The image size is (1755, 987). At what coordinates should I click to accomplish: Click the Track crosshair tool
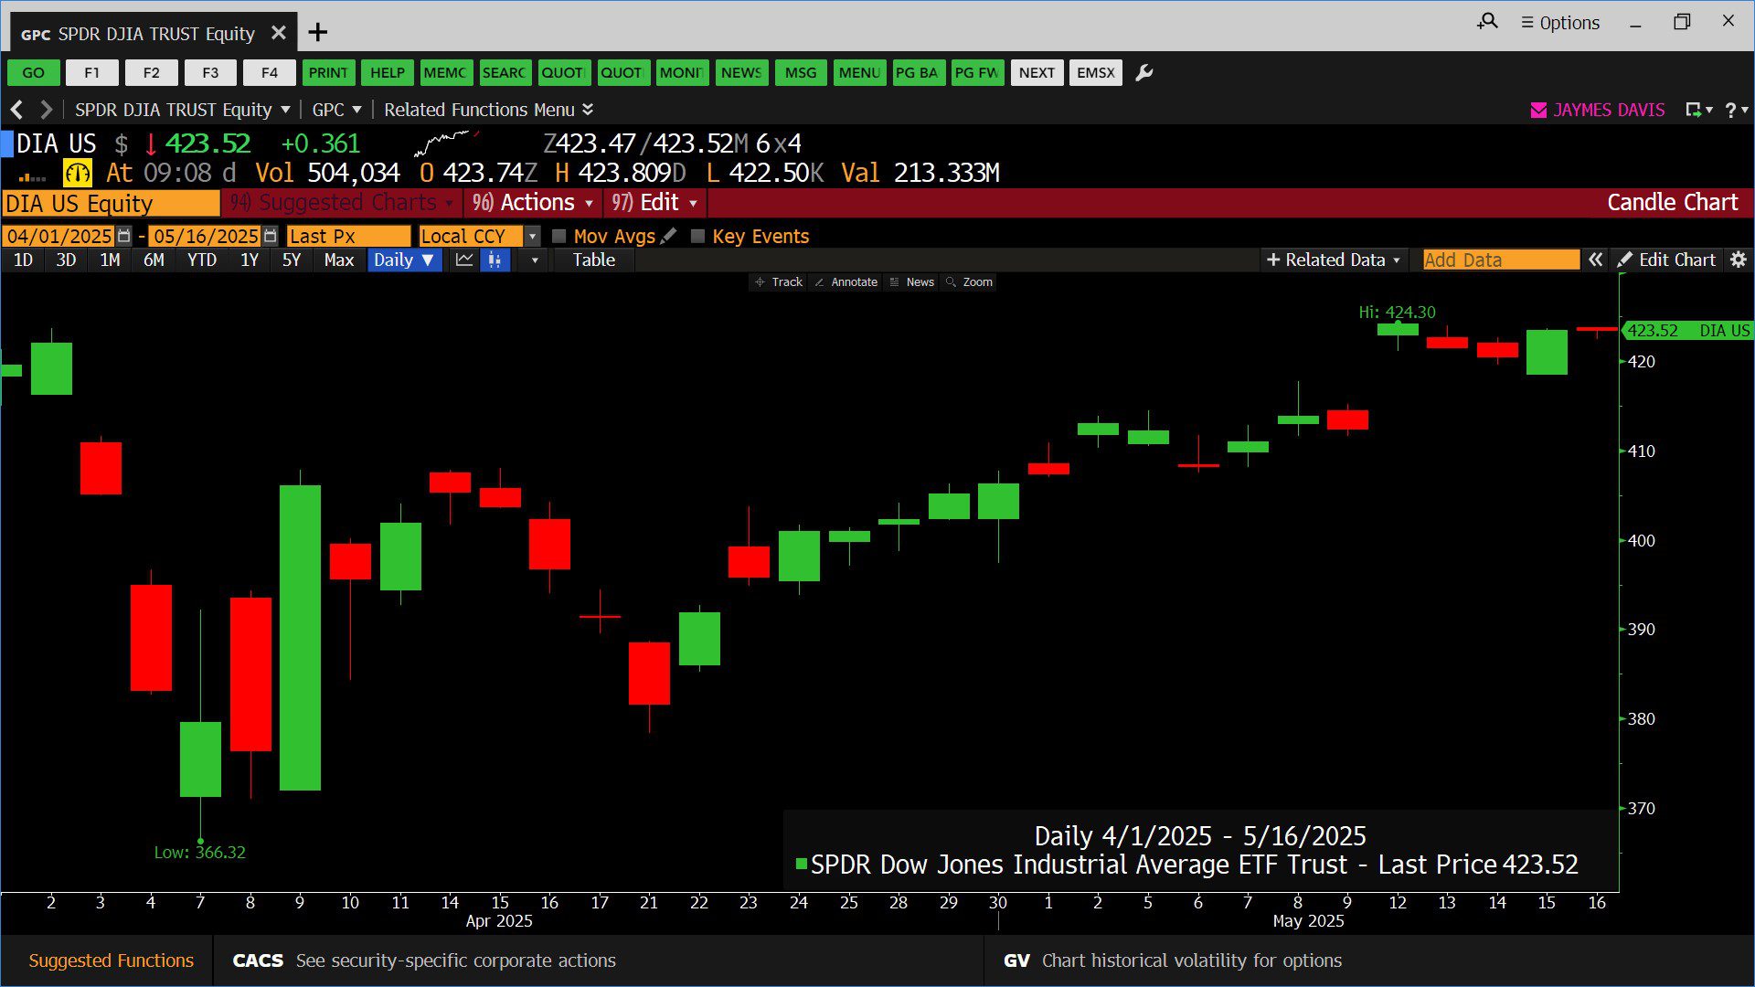pyautogui.click(x=779, y=282)
